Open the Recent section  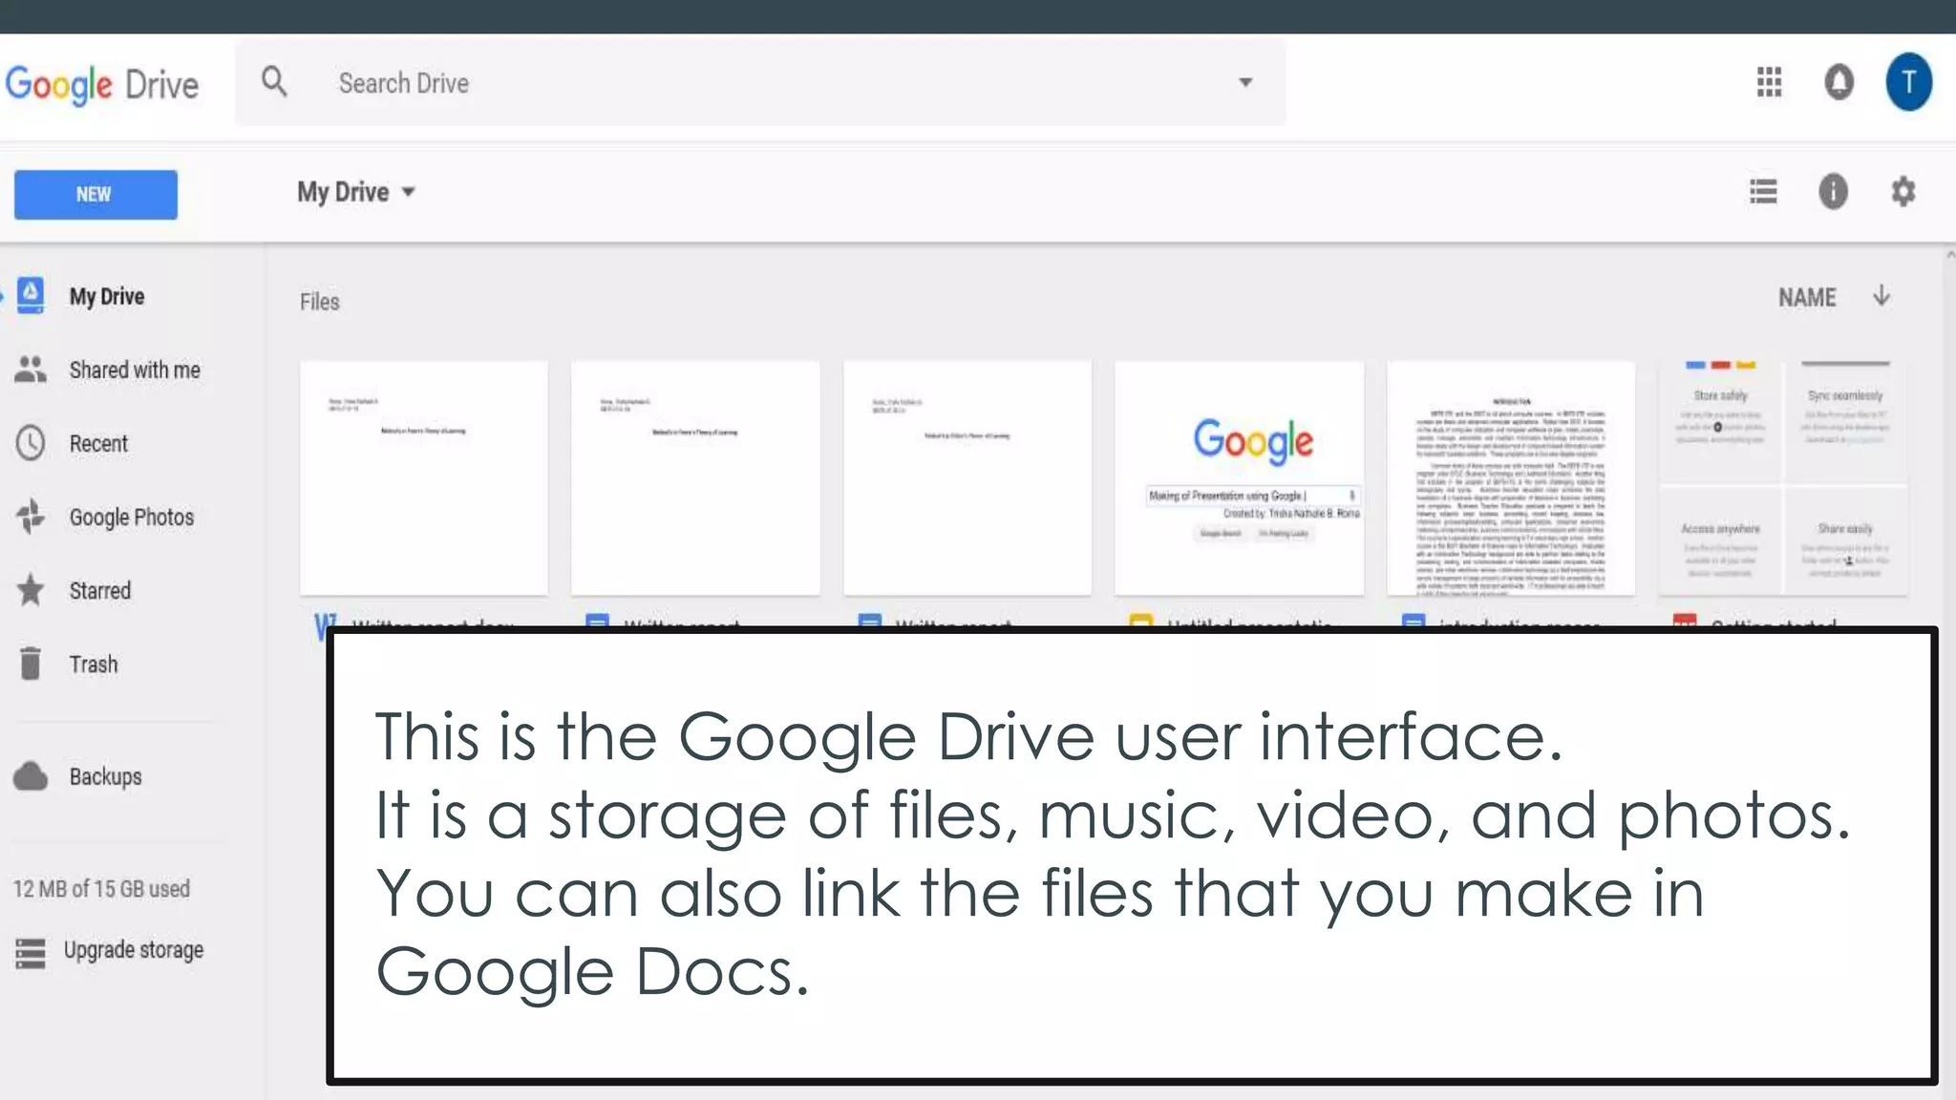point(98,444)
